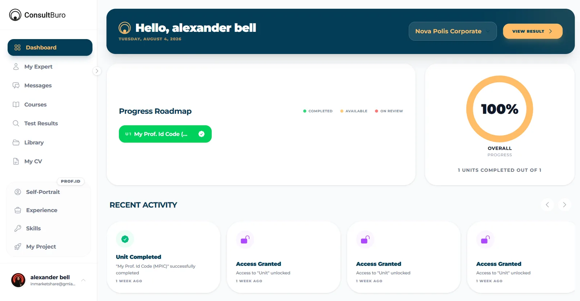The image size is (580, 301).
Task: Click the Courses book icon
Action: point(16,105)
